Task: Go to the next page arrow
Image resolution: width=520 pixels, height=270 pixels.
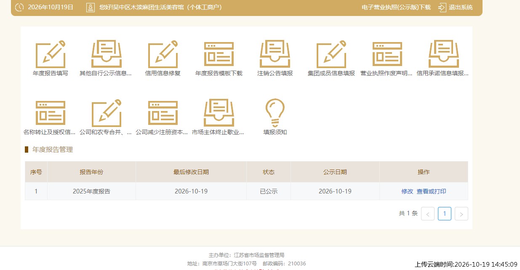Action: click(461, 214)
